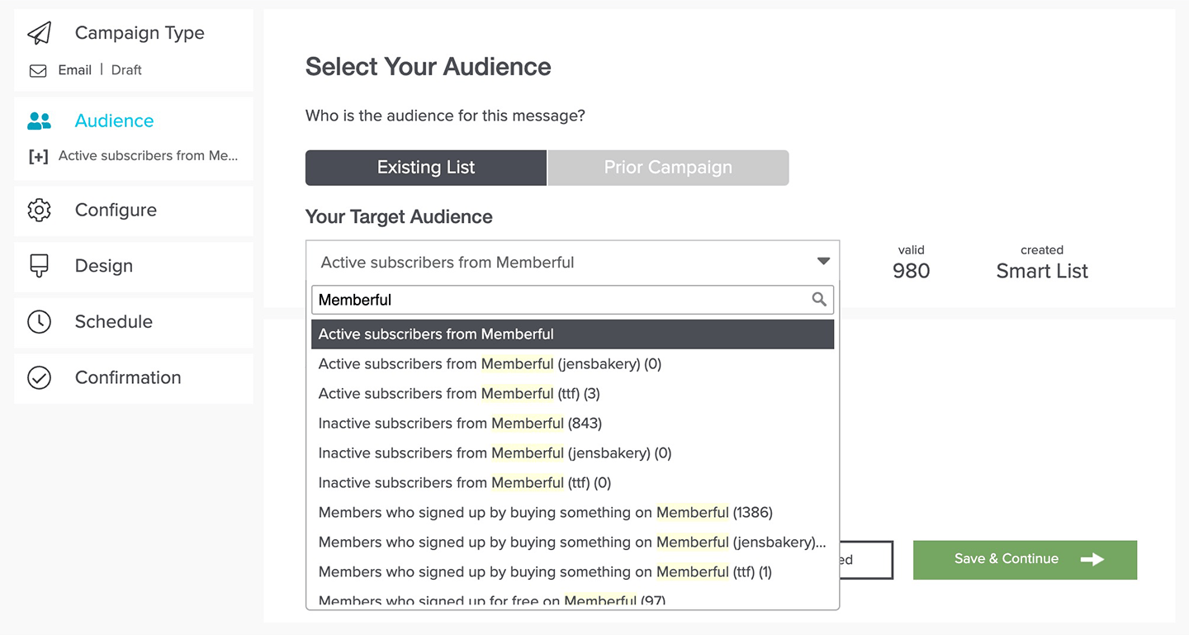Switch to Prior Campaign toggle
1189x635 pixels.
tap(667, 168)
